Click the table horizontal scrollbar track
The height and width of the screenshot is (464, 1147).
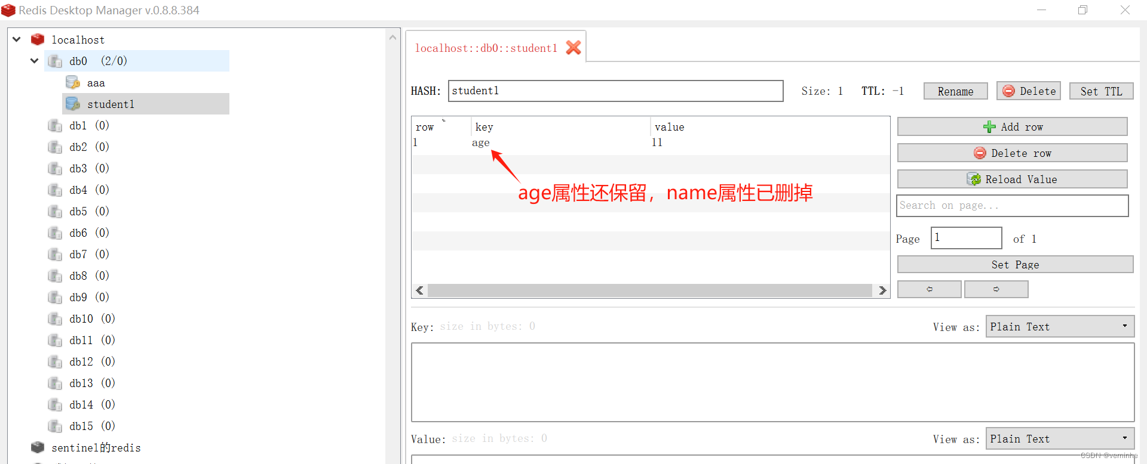650,290
